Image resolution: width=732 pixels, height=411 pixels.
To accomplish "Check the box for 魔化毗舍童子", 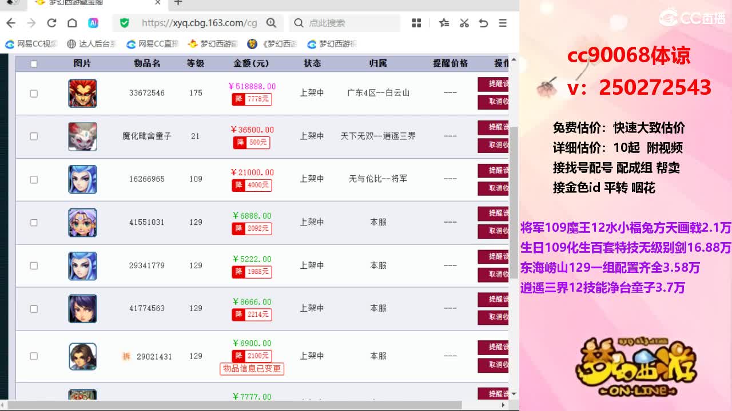I will [34, 136].
